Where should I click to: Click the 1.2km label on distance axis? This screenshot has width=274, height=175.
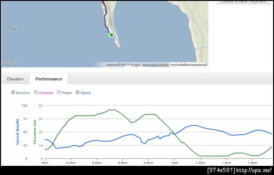[200, 163]
